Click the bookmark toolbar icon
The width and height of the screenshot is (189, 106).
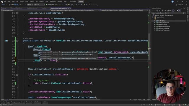[x=89, y=5]
